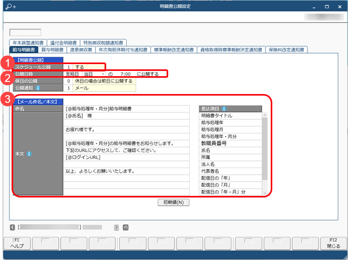This screenshot has width=348, height=260.
Task: Switch to 年次有給休暇付与通知書 tab
Action: click(x=123, y=50)
